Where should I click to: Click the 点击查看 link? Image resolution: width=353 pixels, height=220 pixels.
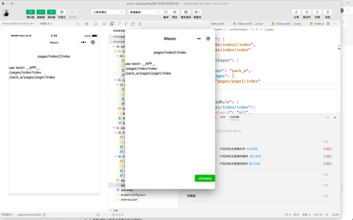[252, 149]
